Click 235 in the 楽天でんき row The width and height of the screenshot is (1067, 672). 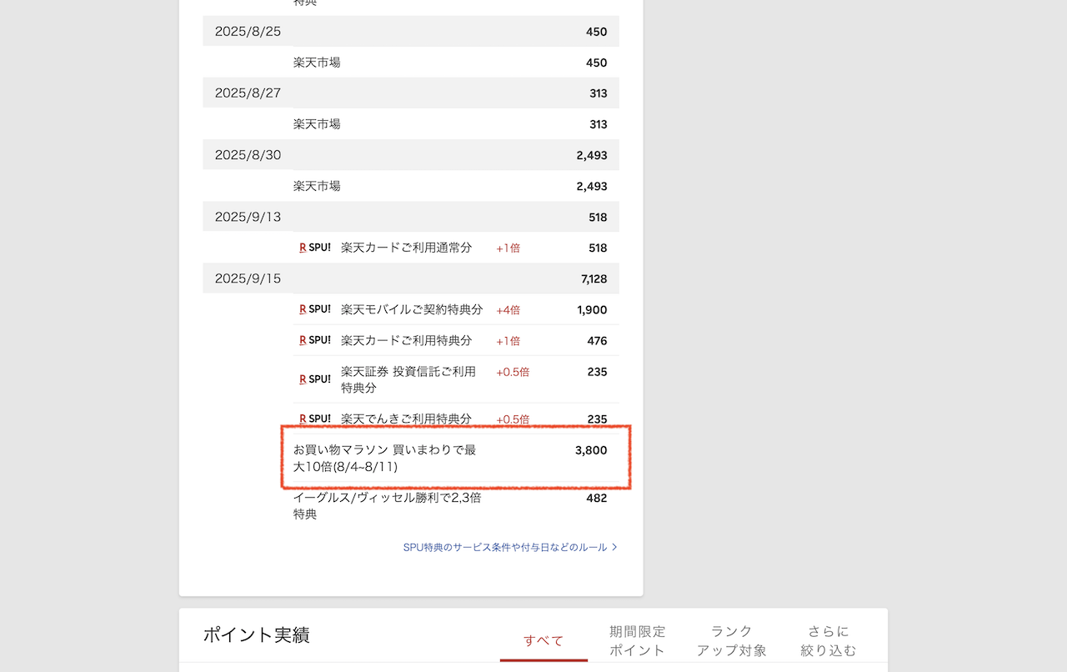coord(597,419)
